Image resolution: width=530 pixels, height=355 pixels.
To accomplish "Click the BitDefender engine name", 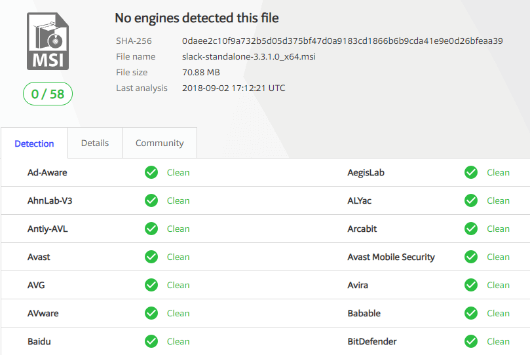I will (x=372, y=341).
